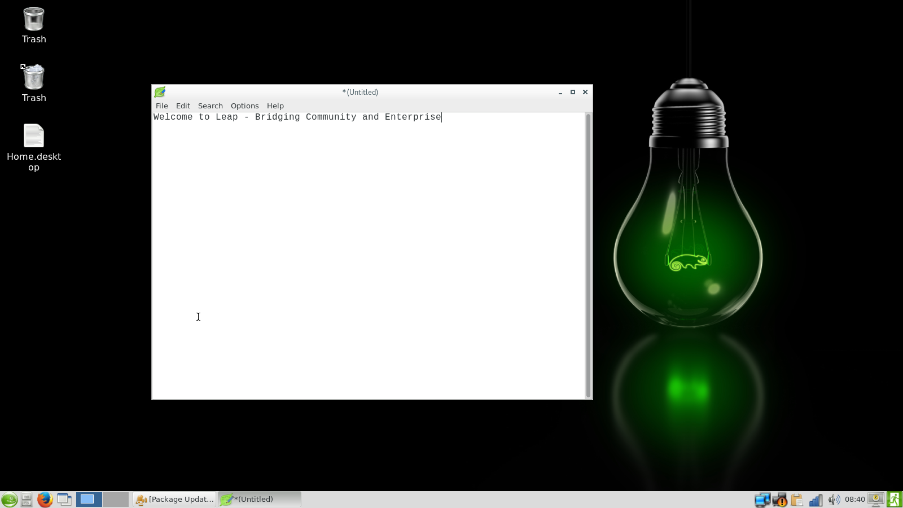Open the Edit menu
Viewport: 903px width, 508px height.
(183, 106)
